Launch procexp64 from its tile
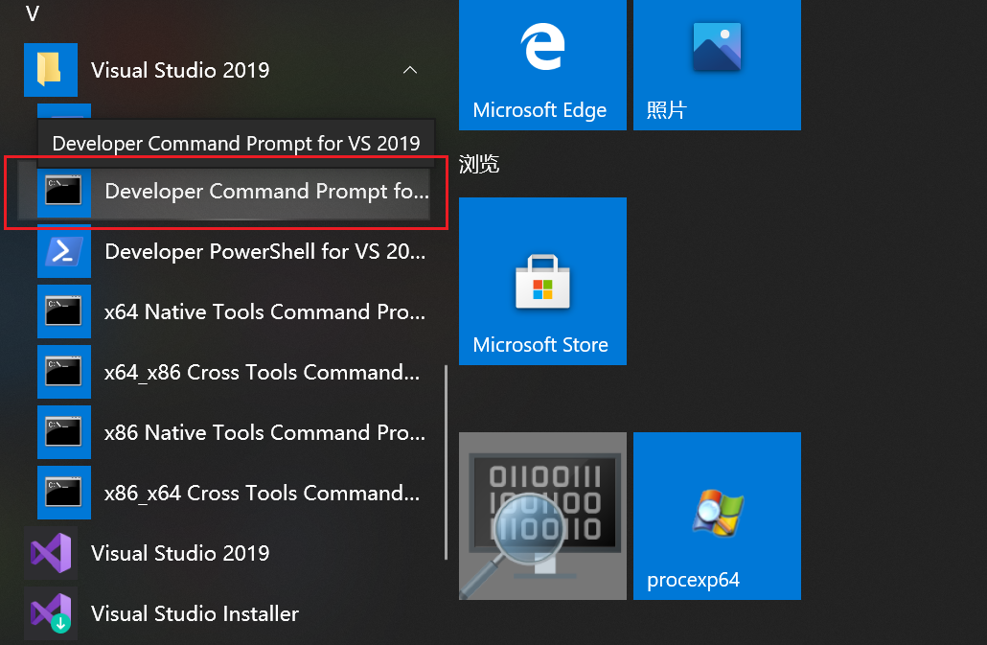 717,516
